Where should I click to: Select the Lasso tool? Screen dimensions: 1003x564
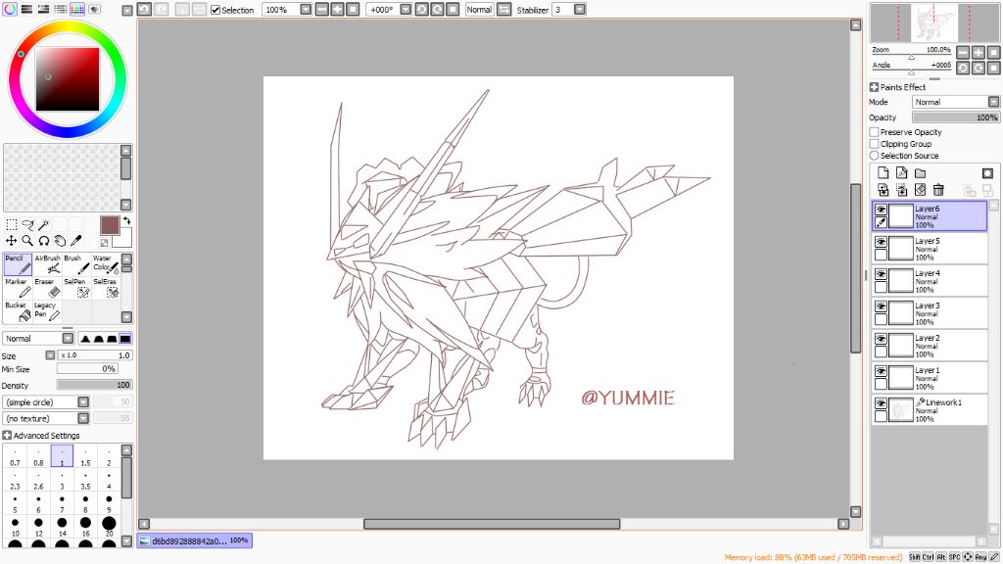(27, 224)
